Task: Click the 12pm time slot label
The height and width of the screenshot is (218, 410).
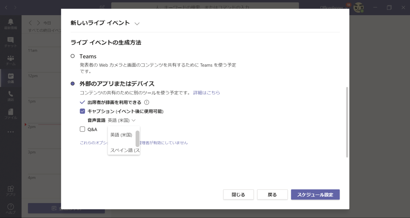Action: pos(33,76)
